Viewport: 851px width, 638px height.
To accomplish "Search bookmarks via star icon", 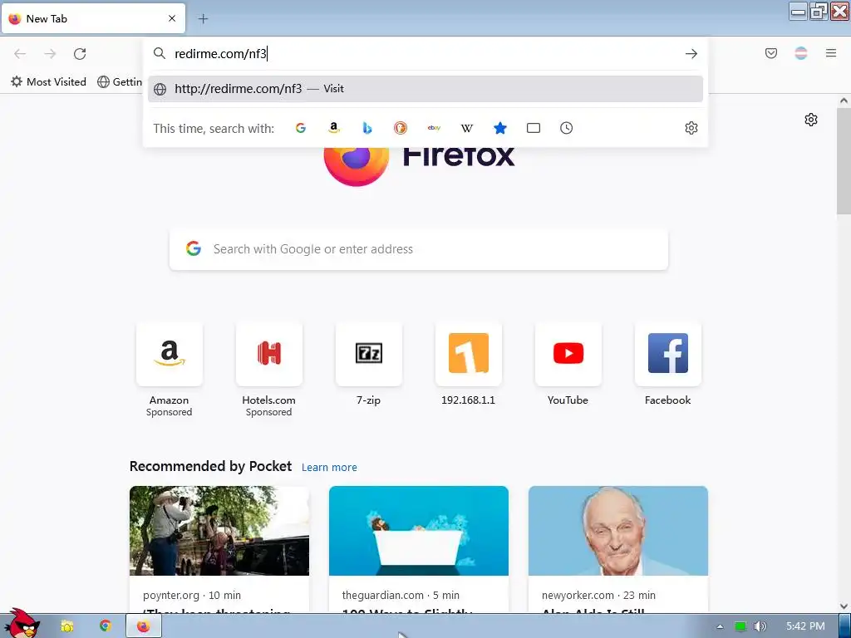I will [x=500, y=128].
